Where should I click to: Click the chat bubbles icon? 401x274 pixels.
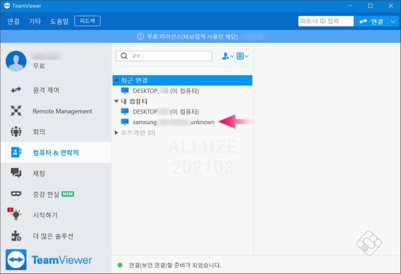(16, 173)
